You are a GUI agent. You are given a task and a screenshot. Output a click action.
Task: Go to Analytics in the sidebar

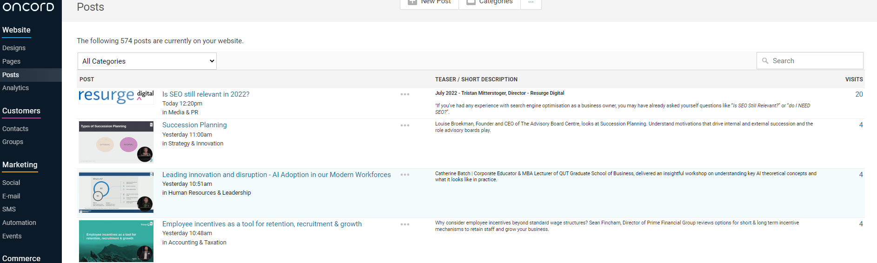tap(15, 88)
